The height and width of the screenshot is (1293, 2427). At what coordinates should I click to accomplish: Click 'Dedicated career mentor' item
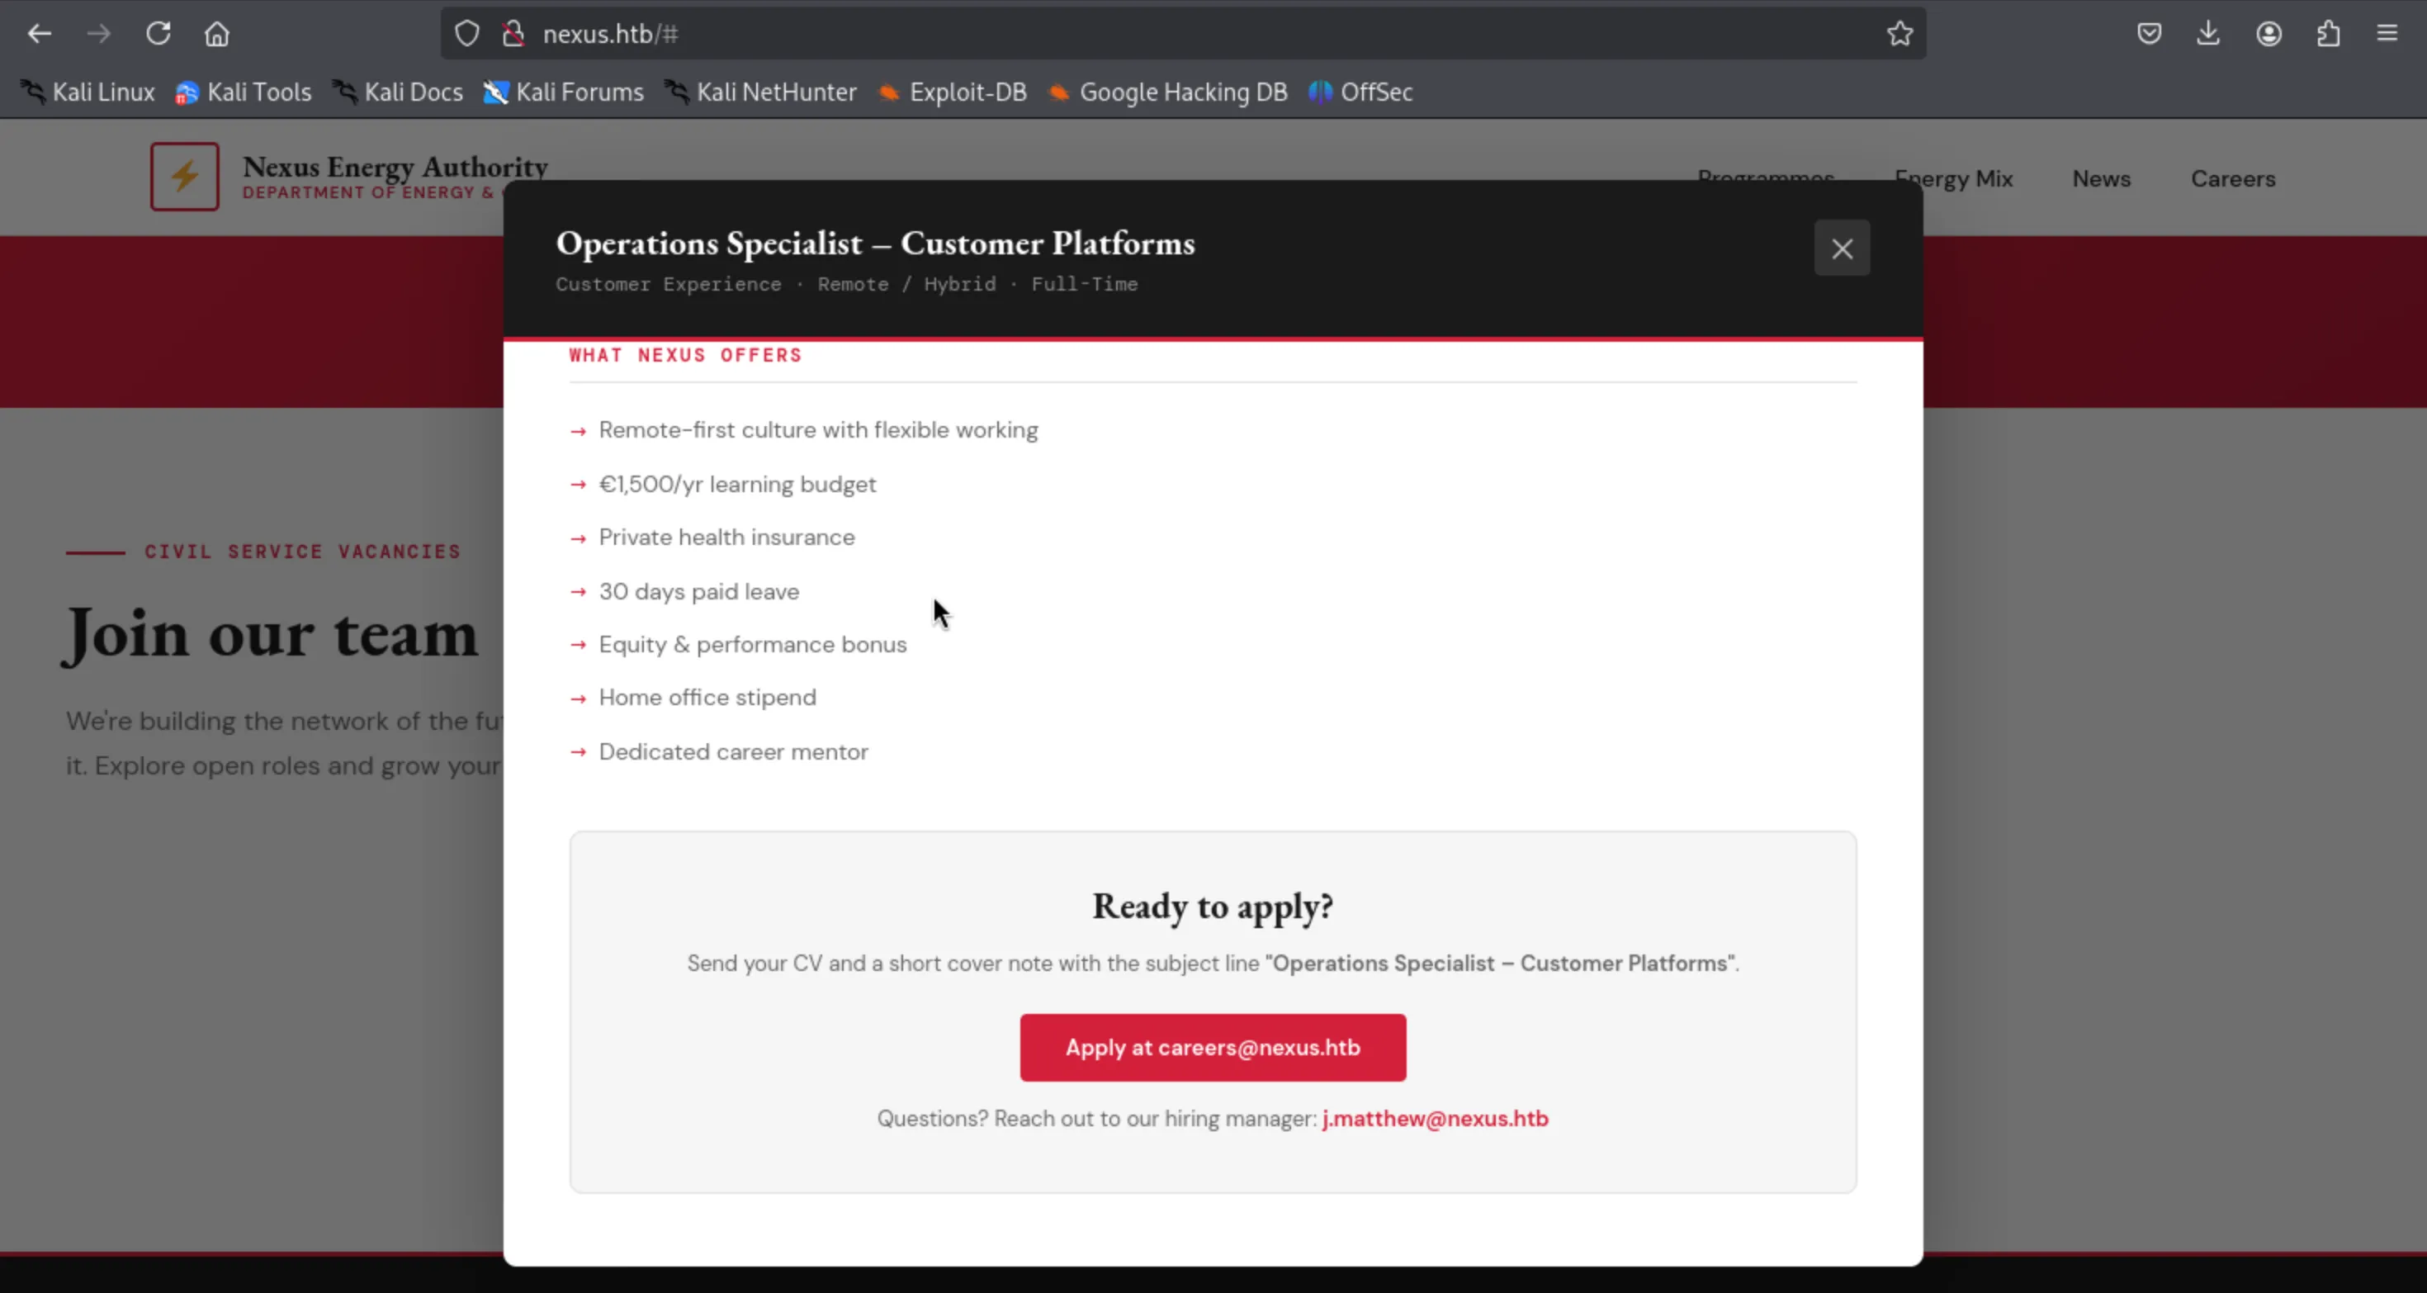[733, 752]
